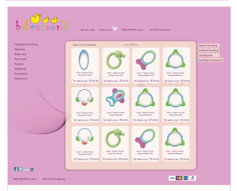Open the Contact Us page
This screenshot has width=237, height=191.
point(21,79)
